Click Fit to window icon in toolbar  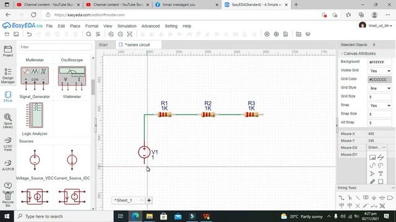pos(129,35)
